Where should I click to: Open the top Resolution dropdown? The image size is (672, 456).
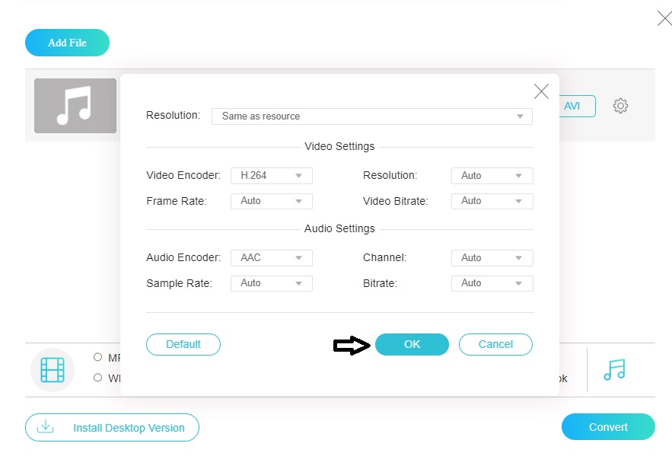[371, 116]
